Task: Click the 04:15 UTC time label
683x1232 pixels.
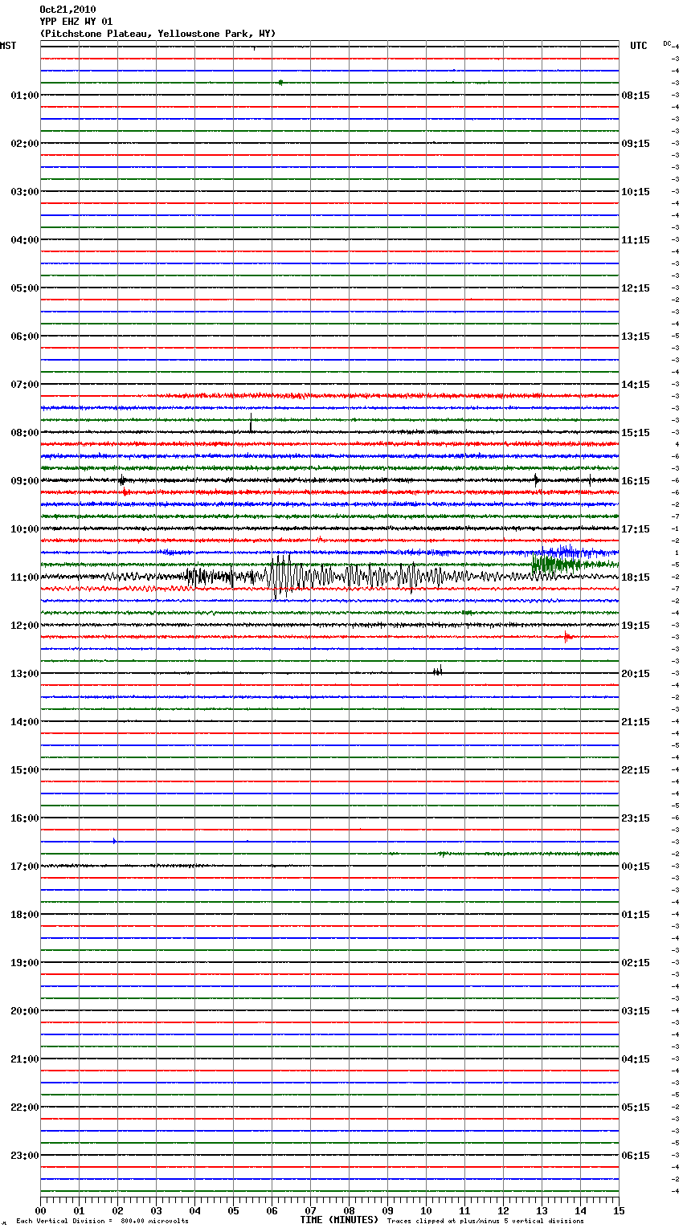Action: (636, 1059)
